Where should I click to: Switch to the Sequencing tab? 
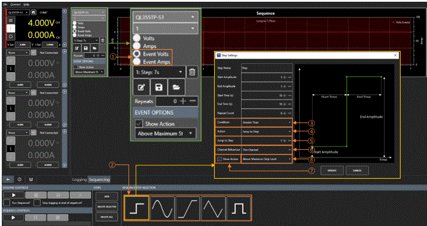pos(99,180)
